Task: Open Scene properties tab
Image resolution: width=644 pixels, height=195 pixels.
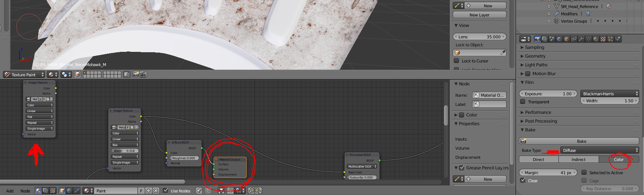Action: 552,39
